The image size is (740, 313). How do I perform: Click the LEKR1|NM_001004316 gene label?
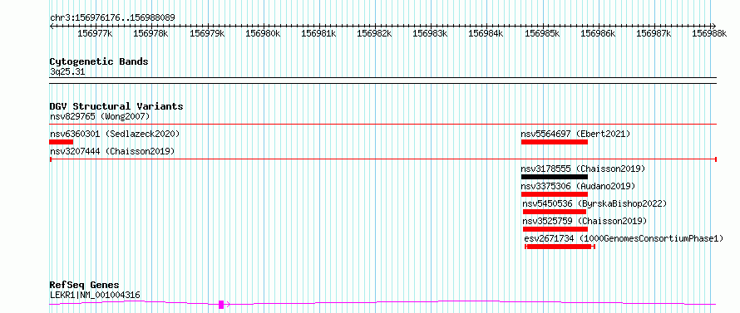tap(95, 296)
